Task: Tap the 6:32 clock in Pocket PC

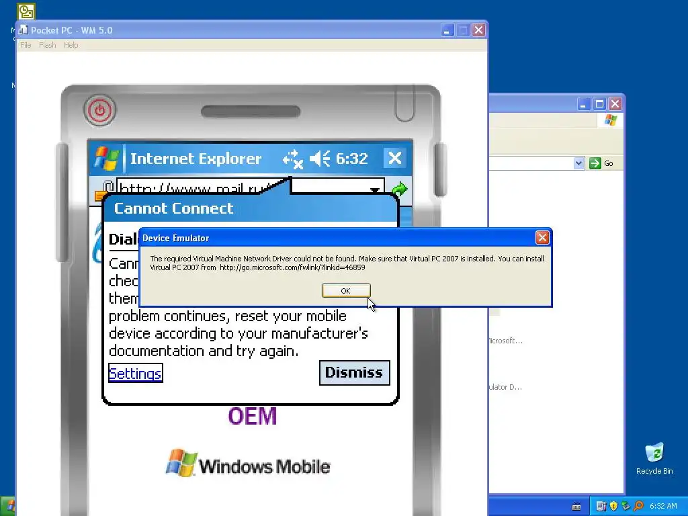Action: click(351, 159)
